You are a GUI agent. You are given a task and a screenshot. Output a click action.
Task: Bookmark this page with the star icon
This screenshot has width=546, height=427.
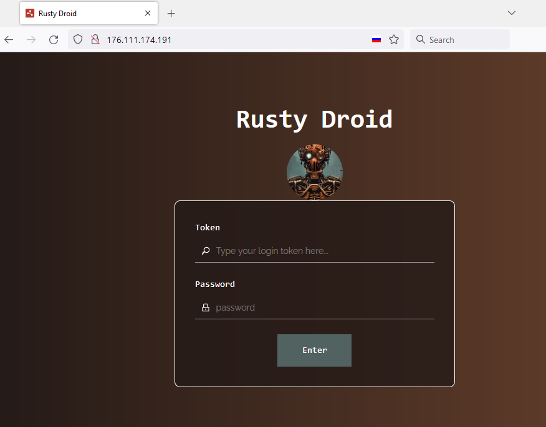(394, 39)
